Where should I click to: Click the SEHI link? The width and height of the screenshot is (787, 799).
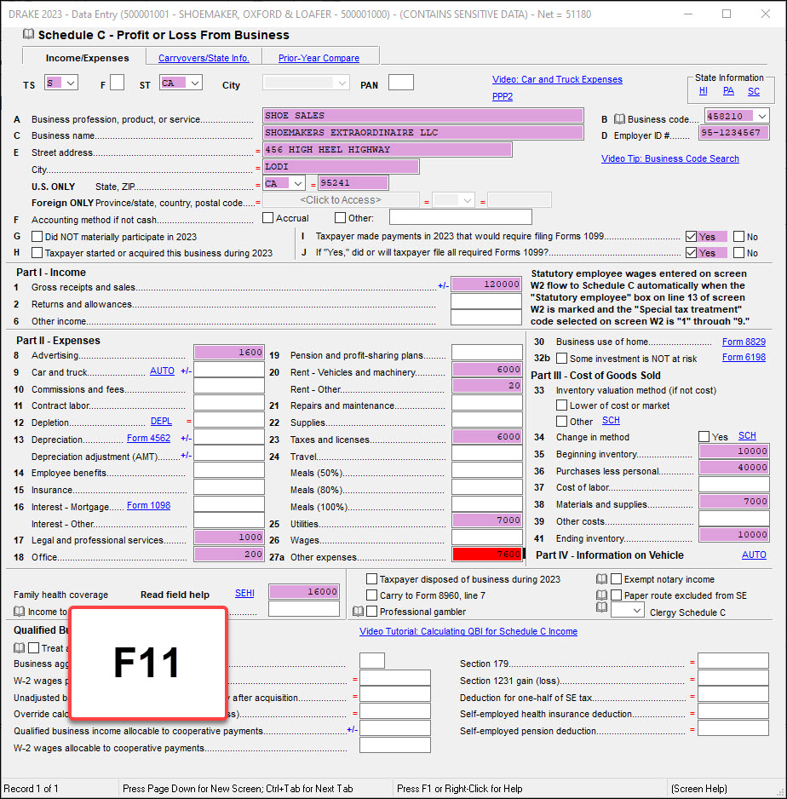coord(244,593)
